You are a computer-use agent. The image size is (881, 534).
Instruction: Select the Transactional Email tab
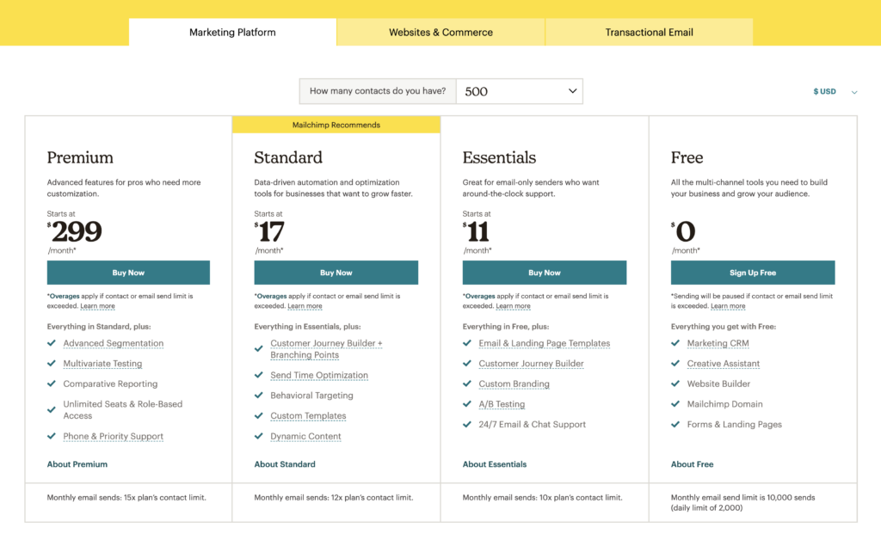click(649, 32)
